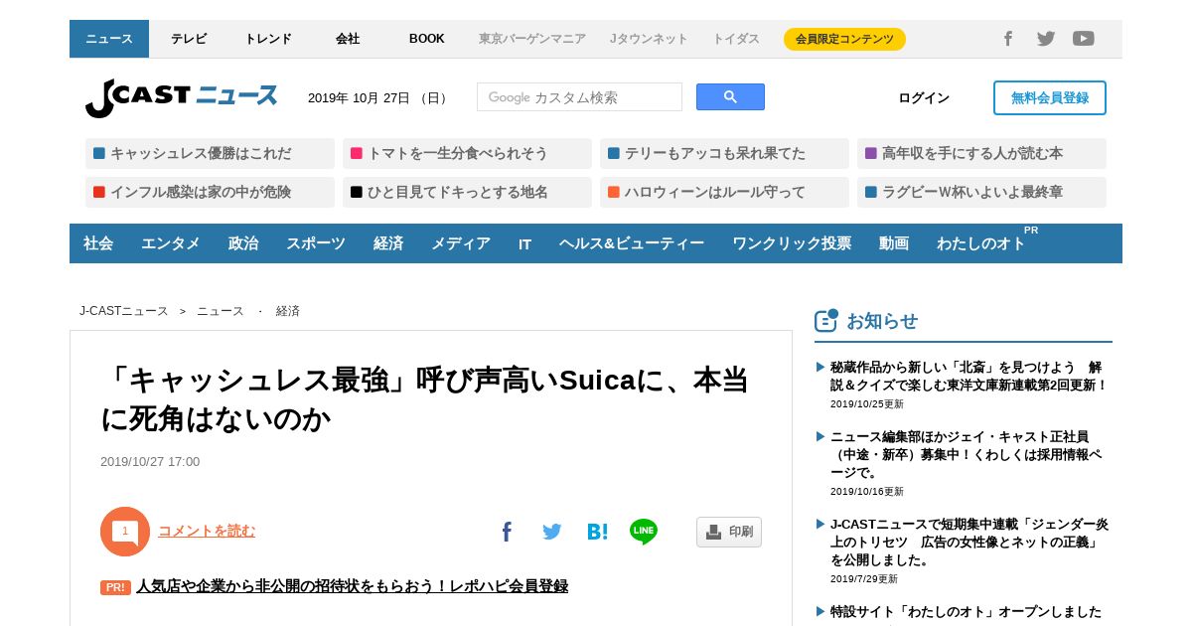Open 高年収を手にする人が読む本 topic
This screenshot has width=1192, height=626.
(x=981, y=153)
